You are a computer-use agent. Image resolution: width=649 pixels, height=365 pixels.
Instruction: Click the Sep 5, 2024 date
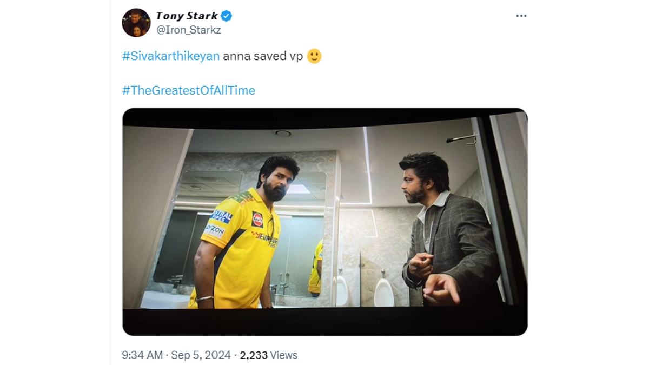201,355
